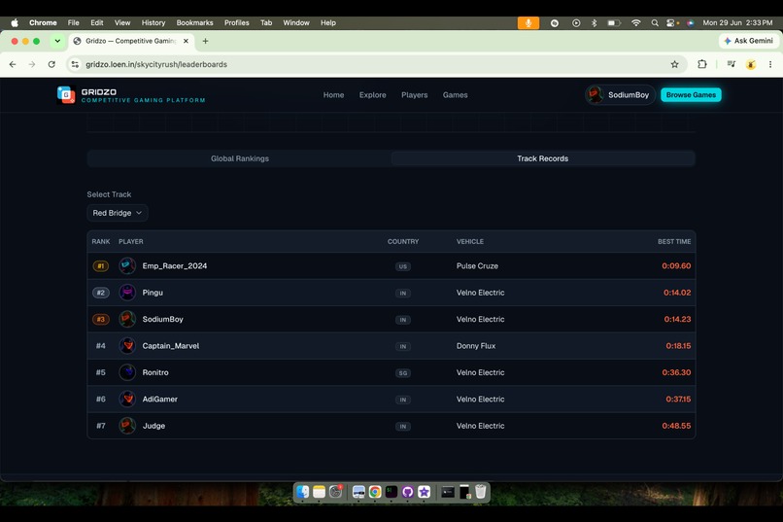Click the address bar URL
Screen dimensions: 783x522
tap(156, 64)
